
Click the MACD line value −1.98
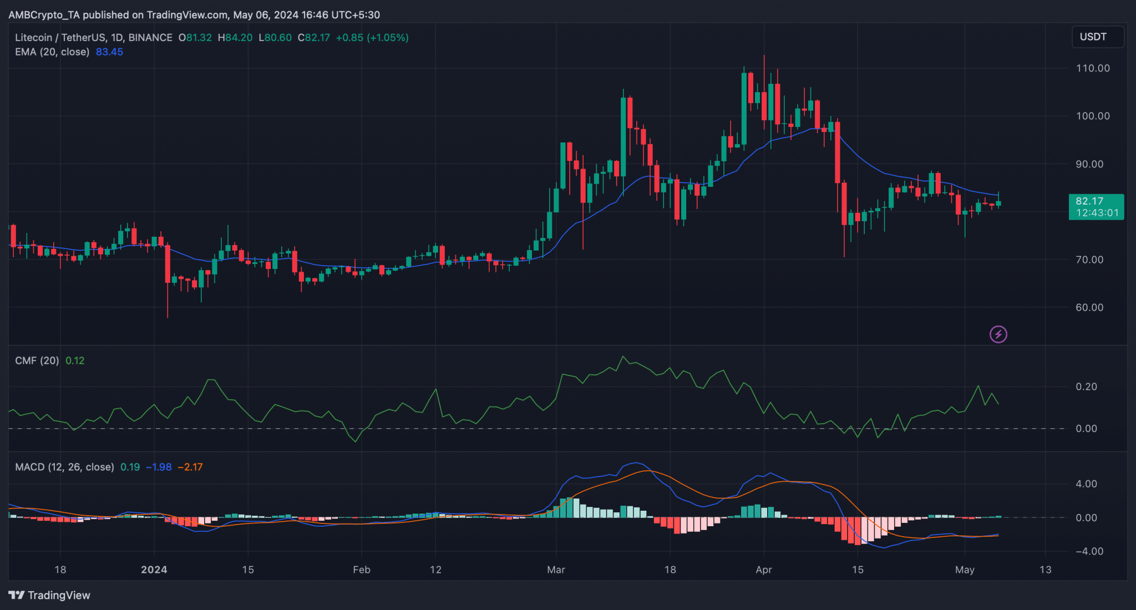(159, 467)
